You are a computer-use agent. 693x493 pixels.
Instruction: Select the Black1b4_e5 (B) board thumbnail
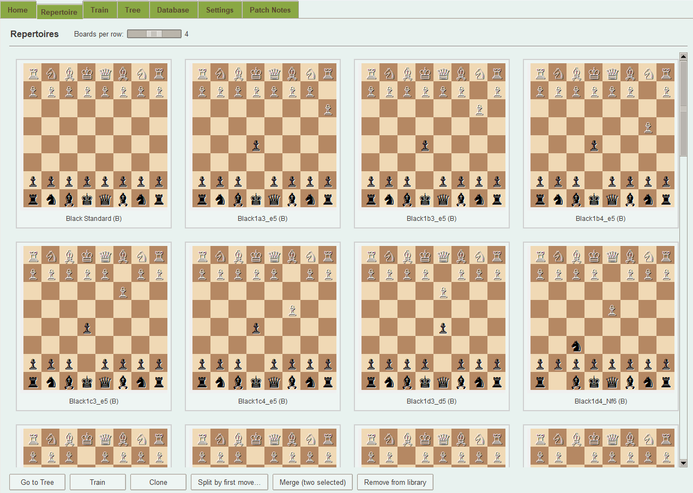(x=602, y=135)
